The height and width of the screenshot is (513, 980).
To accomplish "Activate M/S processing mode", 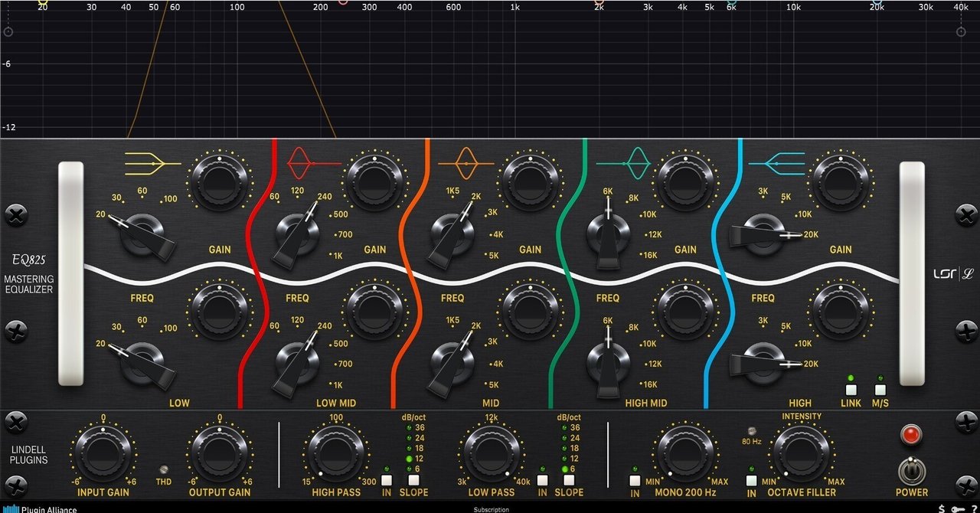I will (879, 388).
